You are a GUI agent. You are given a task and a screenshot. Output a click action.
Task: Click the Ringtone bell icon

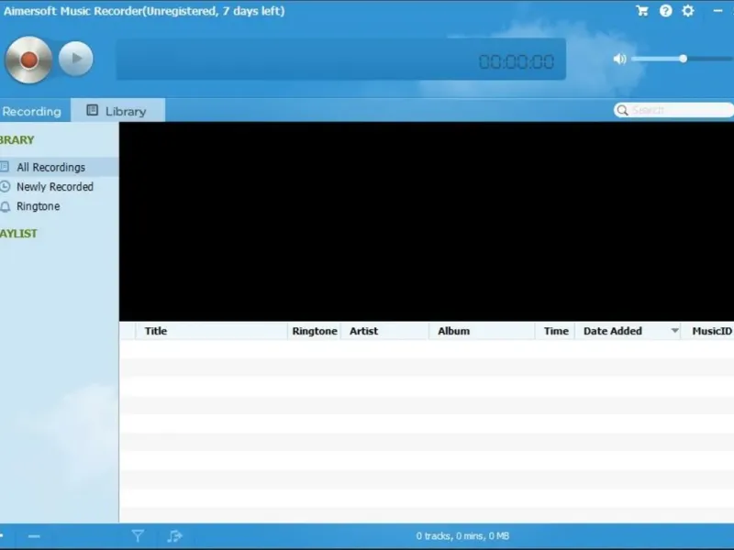click(6, 206)
